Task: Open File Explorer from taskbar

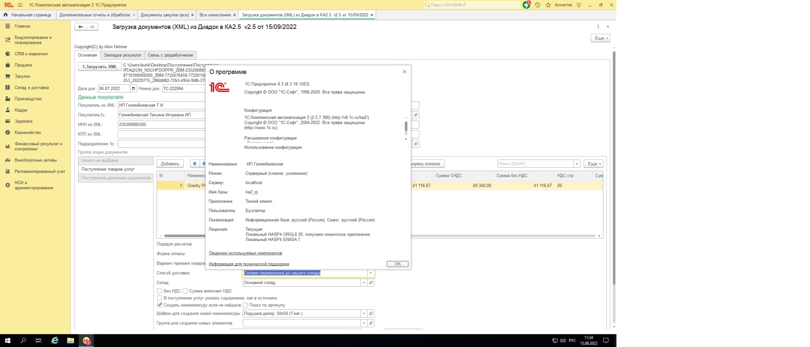Action: click(70, 341)
